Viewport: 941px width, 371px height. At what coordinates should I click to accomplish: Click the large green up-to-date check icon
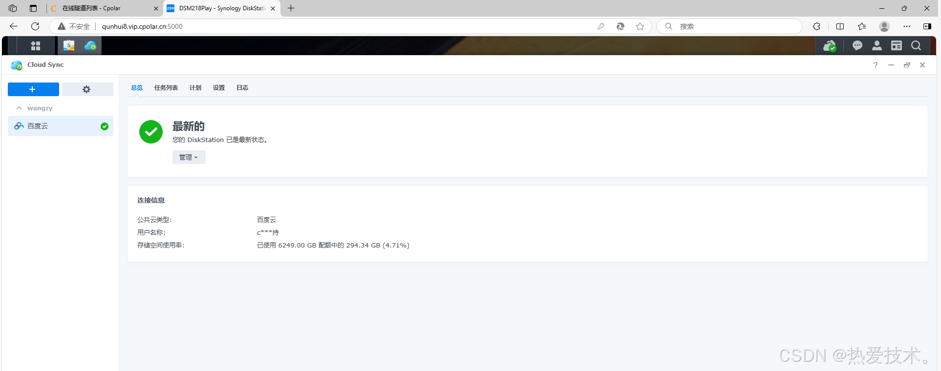tap(151, 132)
